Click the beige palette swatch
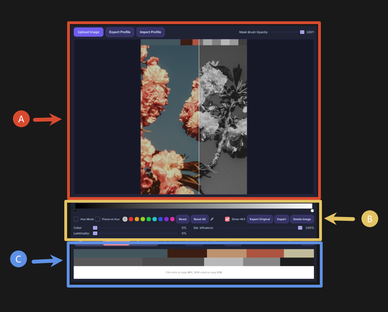 coord(299,253)
